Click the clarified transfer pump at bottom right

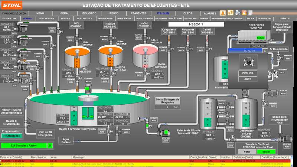(x=286, y=140)
